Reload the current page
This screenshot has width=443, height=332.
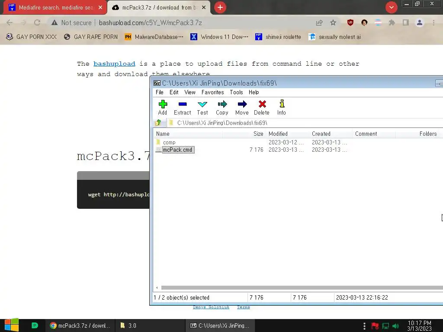[x=37, y=22]
